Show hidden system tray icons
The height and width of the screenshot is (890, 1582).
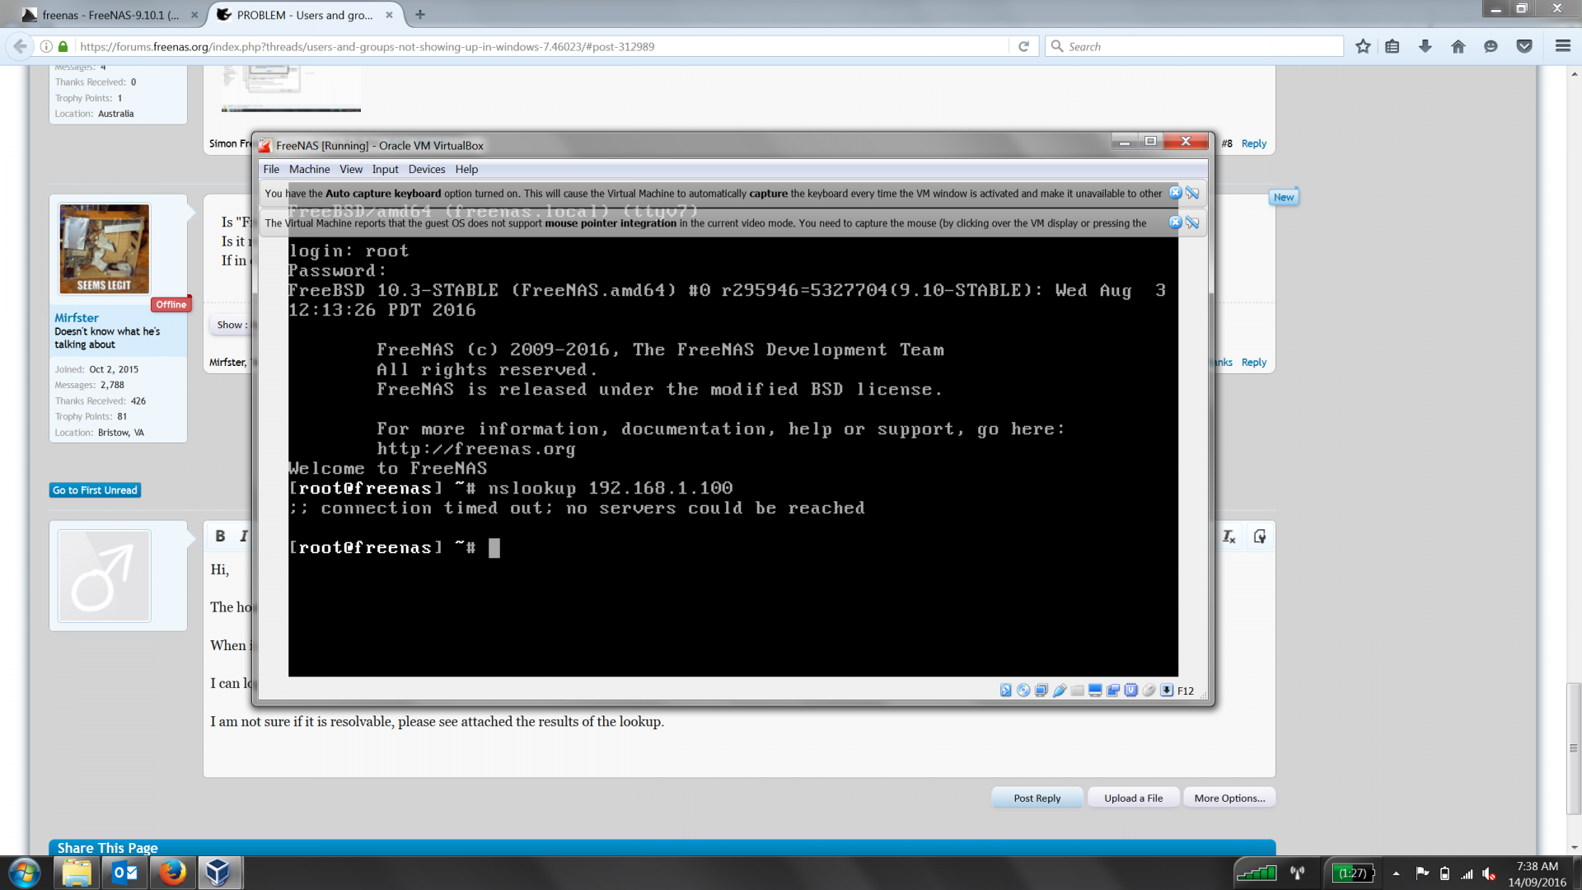(1396, 874)
